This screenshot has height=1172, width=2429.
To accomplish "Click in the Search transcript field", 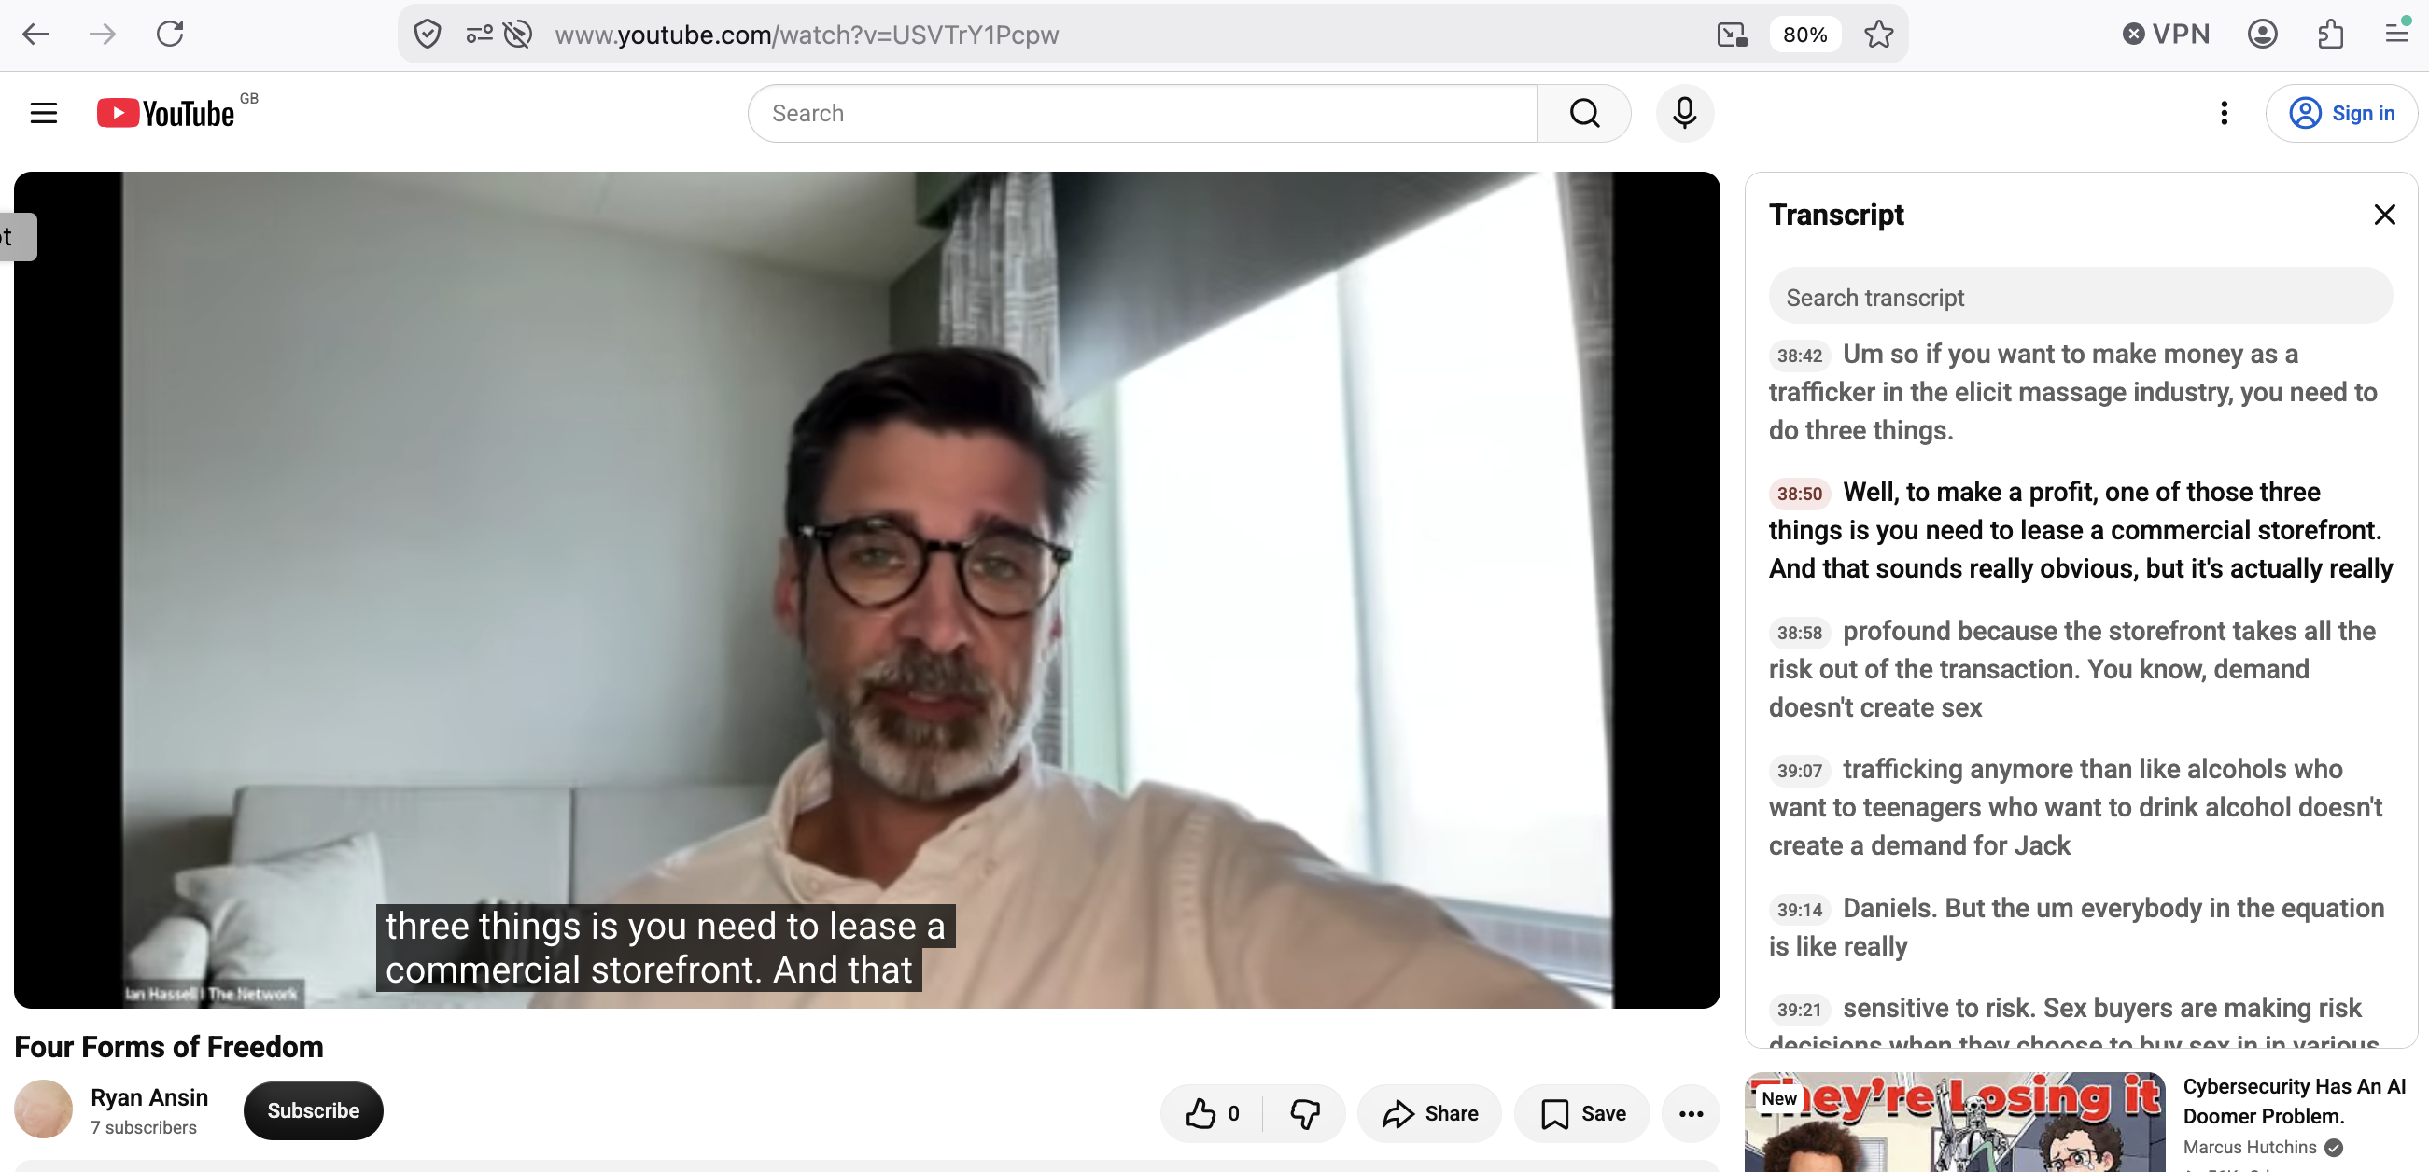I will (x=2079, y=297).
